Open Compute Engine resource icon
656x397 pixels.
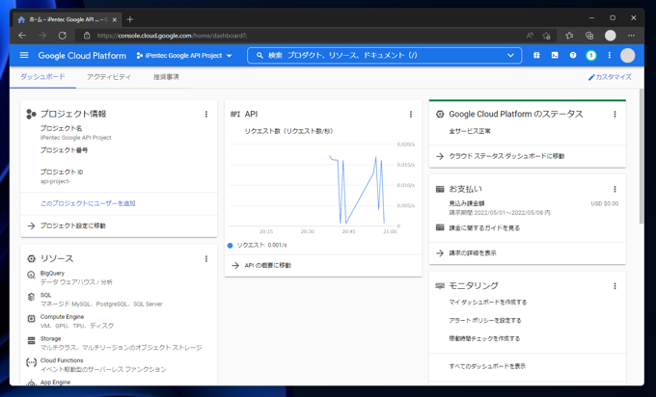[32, 319]
